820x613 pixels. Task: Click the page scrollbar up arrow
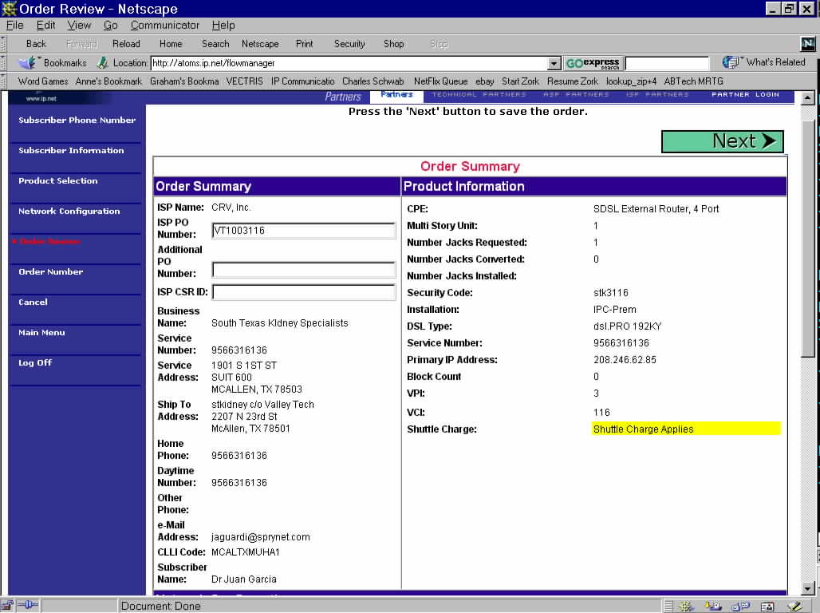coord(808,98)
